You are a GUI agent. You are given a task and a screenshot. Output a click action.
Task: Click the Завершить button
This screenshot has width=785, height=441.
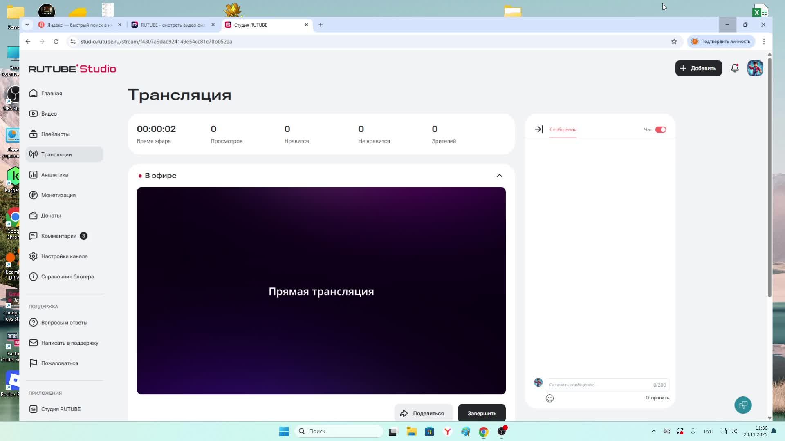coord(482,413)
